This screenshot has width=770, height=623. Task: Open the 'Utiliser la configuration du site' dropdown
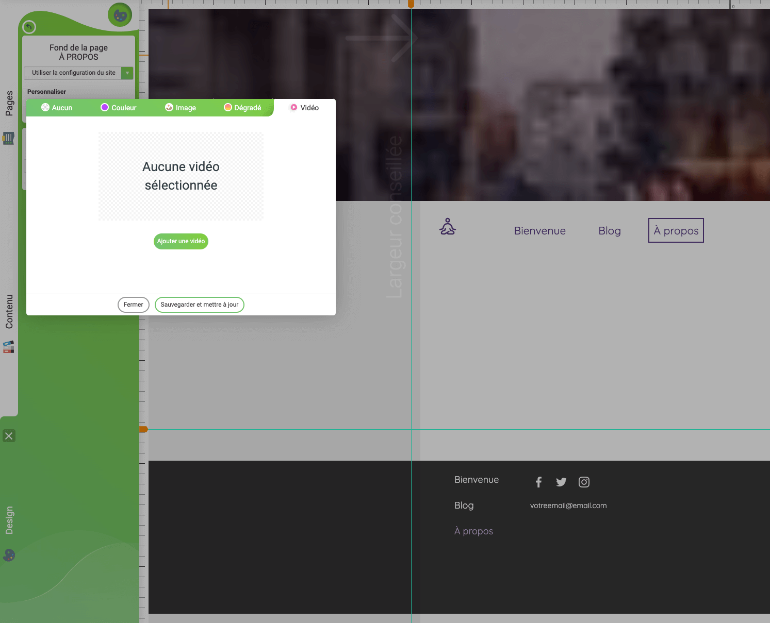[x=78, y=73]
